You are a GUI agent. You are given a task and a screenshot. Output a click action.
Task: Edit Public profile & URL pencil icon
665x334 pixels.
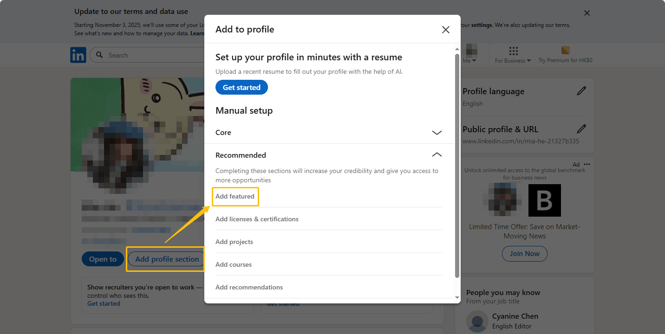581,129
